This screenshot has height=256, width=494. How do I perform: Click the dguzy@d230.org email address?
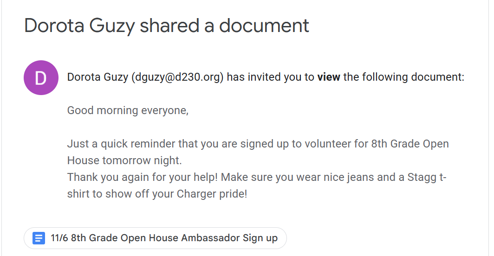click(178, 77)
